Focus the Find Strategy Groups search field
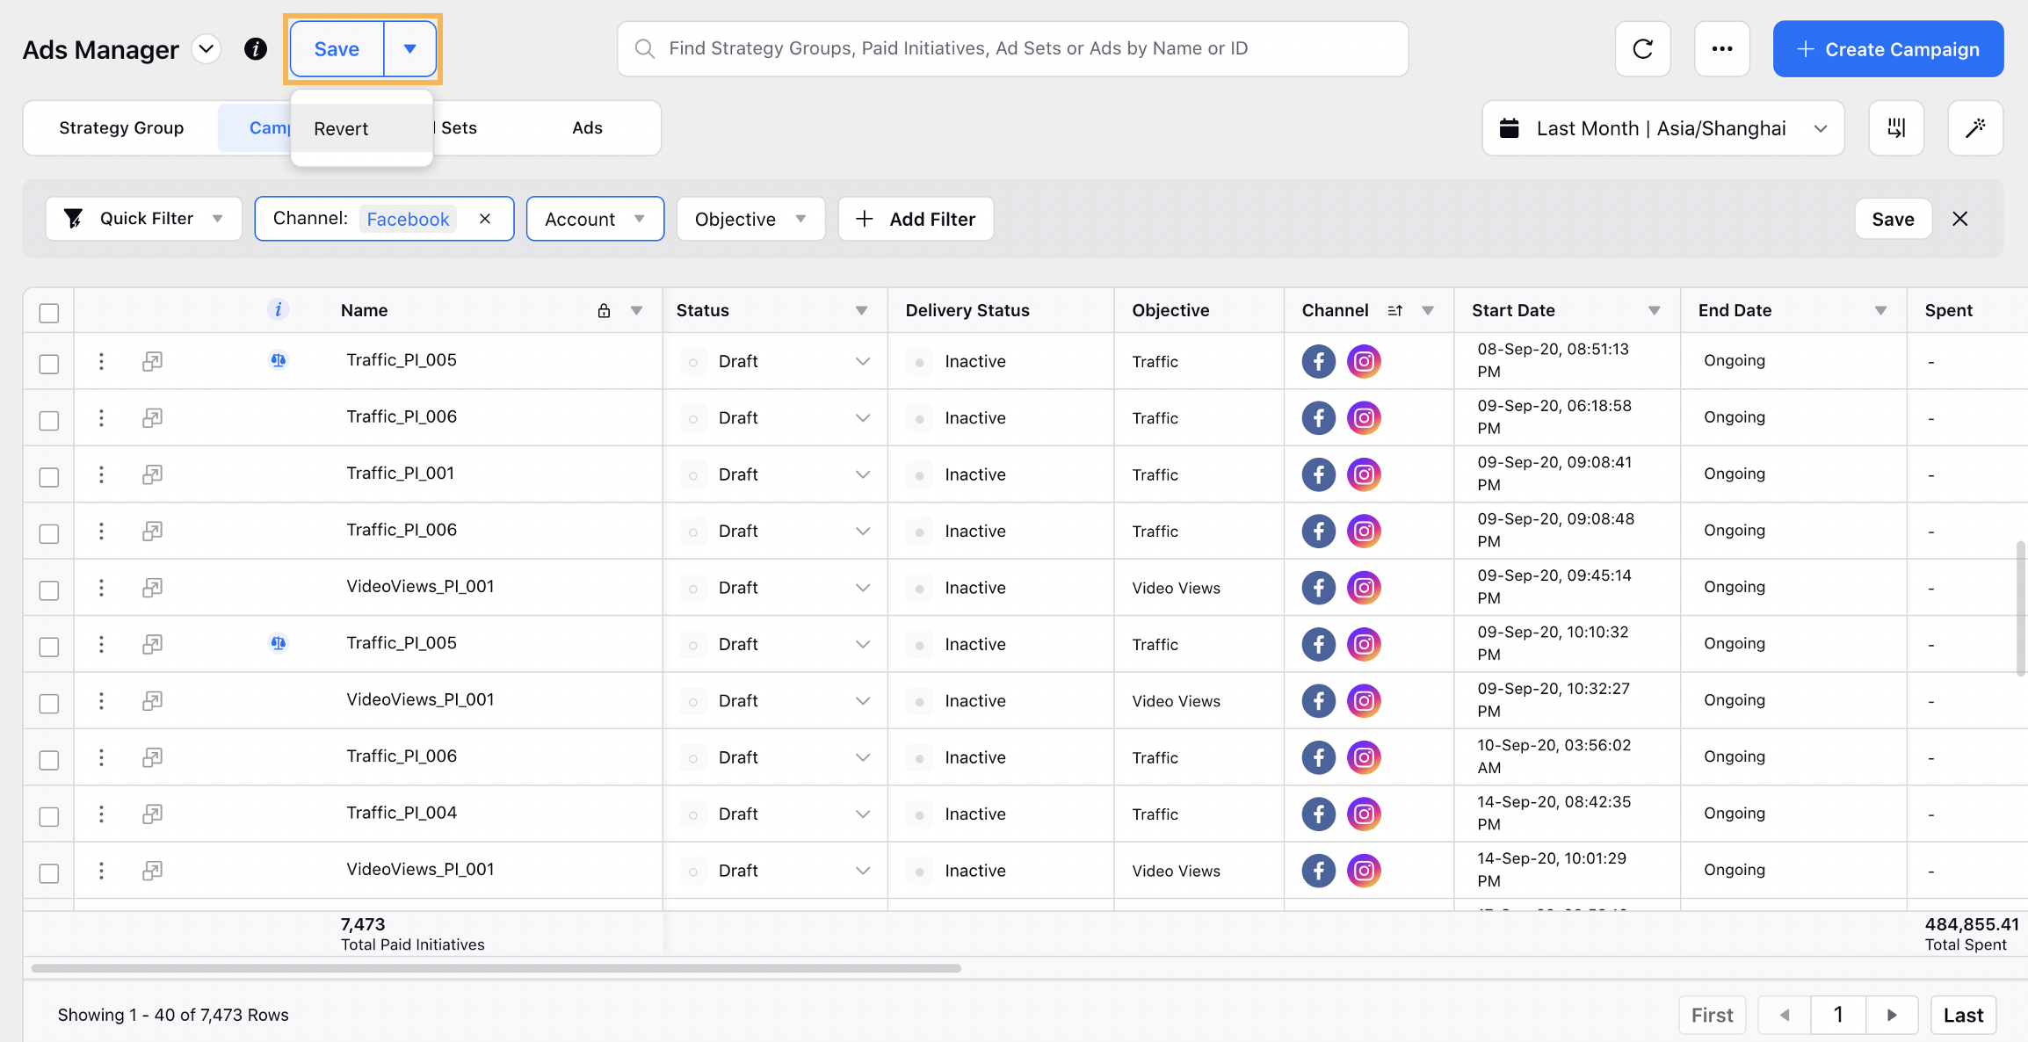The height and width of the screenshot is (1042, 2028). pos(1012,48)
